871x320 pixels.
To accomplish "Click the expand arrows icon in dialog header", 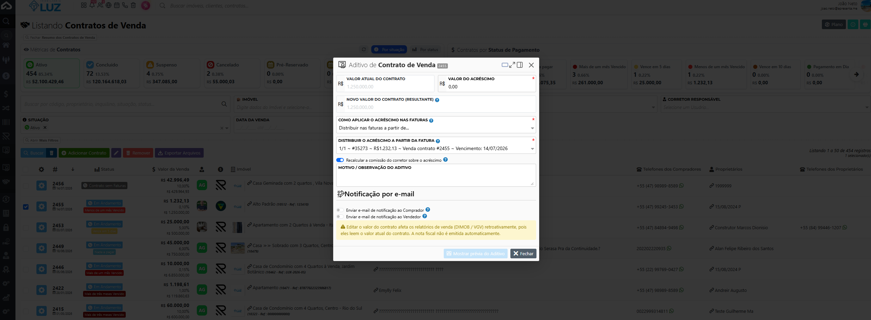I will tap(512, 65).
